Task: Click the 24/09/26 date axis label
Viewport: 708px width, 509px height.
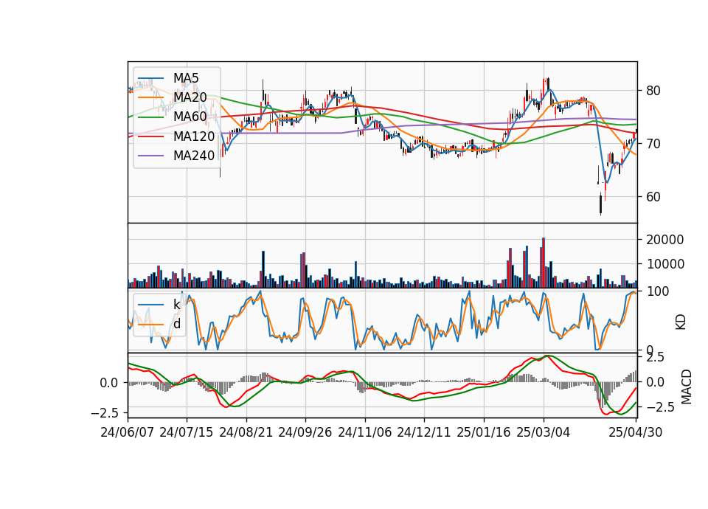Action: (305, 432)
